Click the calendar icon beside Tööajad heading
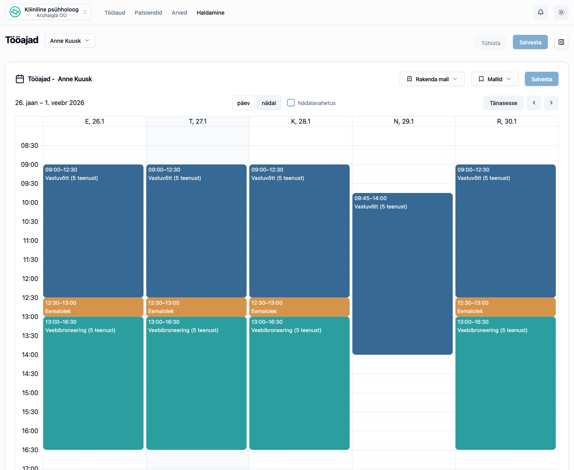The image size is (574, 470). coord(19,79)
